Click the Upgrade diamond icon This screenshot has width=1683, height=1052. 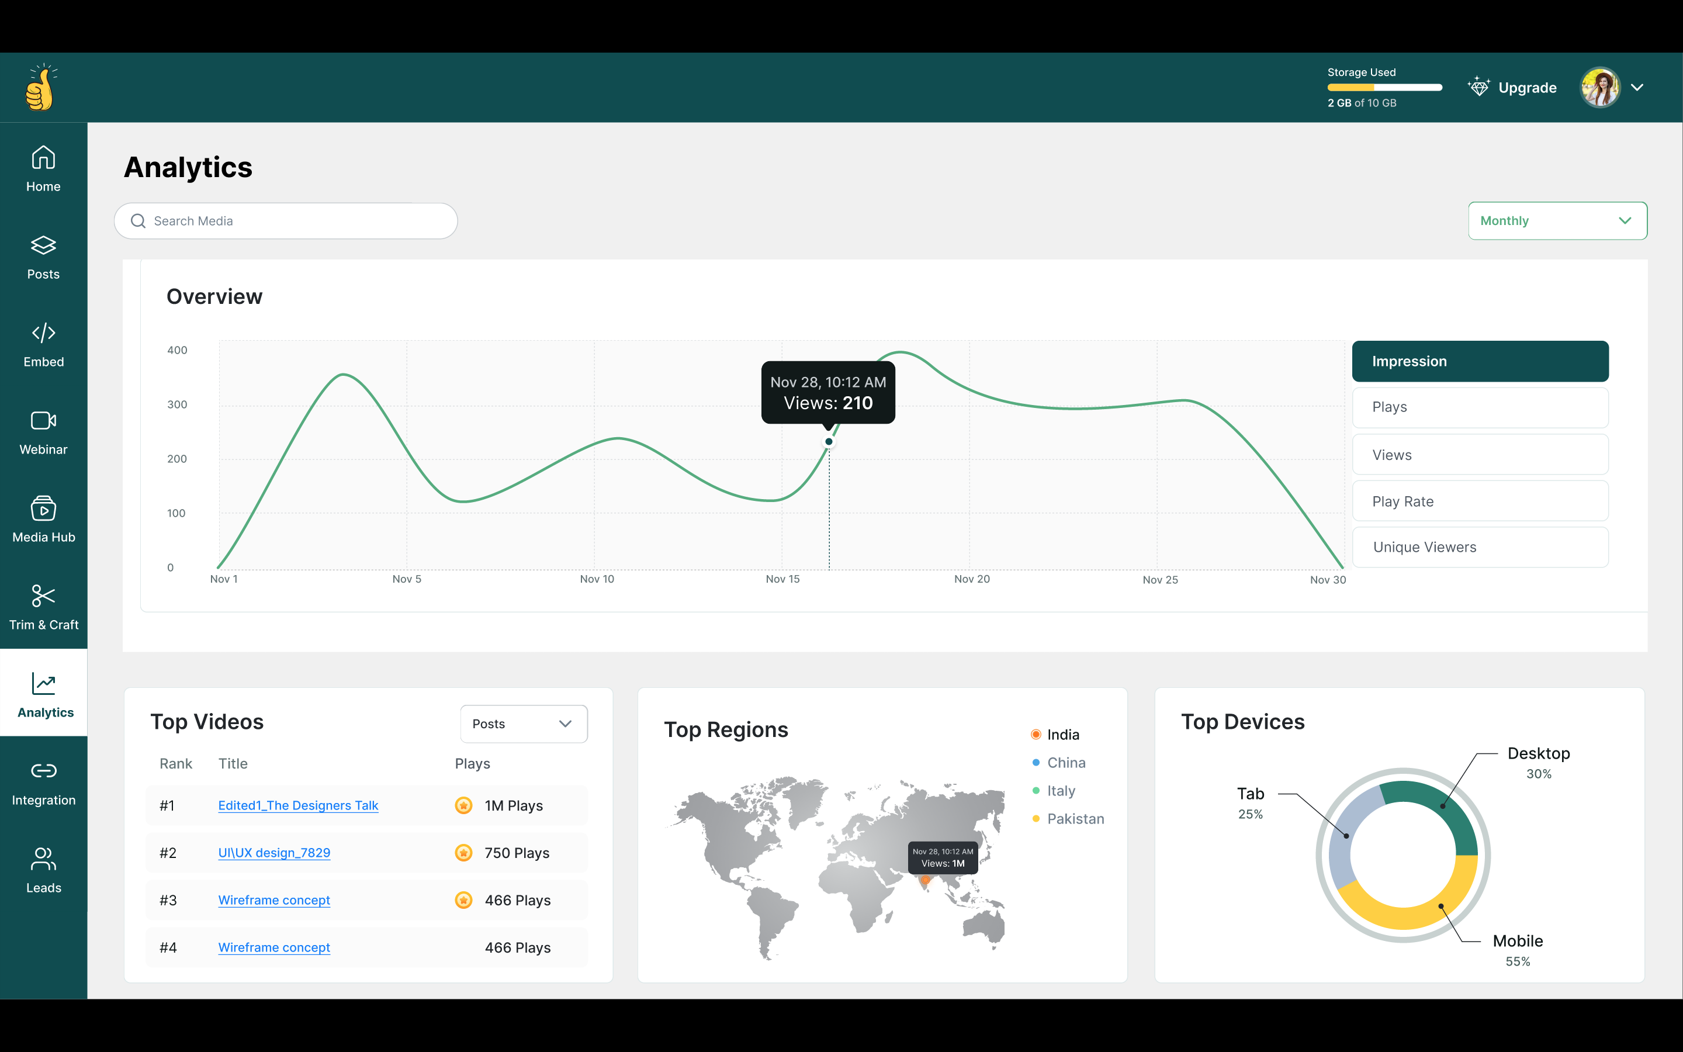coord(1478,87)
